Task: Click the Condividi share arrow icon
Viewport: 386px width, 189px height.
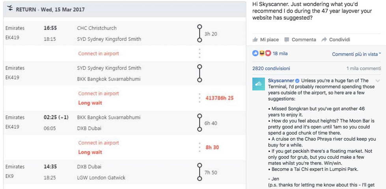Action: [324, 40]
